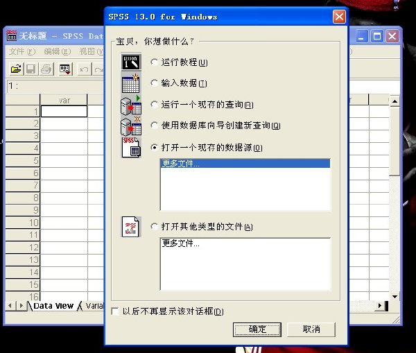
Task: Open the 视图 menu in Data Editor
Action: 91,51
